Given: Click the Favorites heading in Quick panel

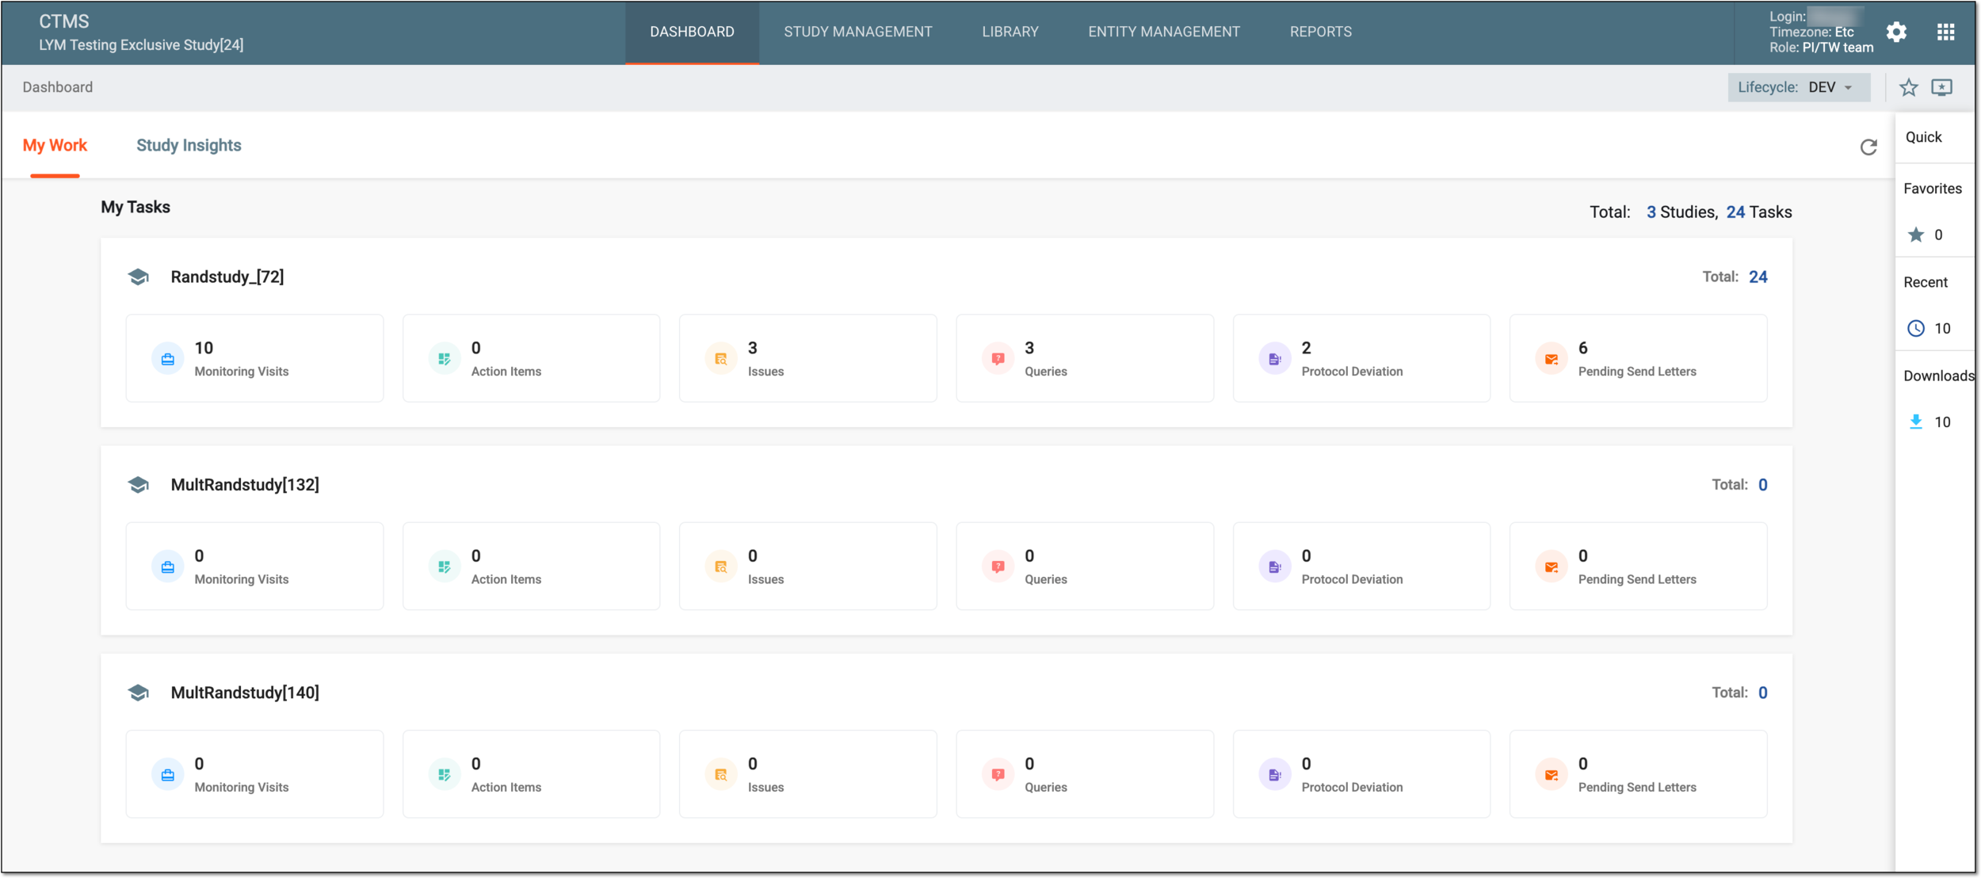Looking at the screenshot, I should (x=1933, y=189).
